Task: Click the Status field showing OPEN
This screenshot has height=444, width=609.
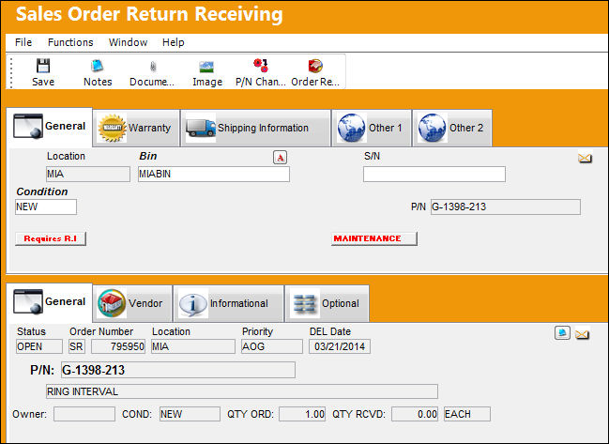Action: coord(38,346)
